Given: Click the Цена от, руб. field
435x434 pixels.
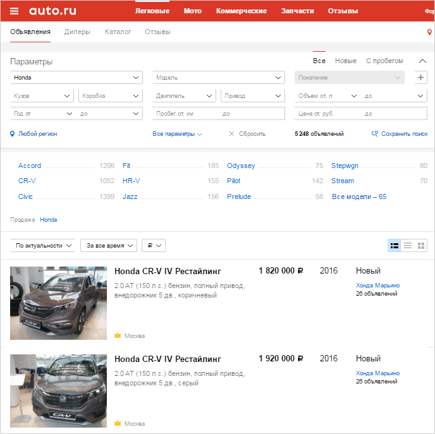Looking at the screenshot, I should [328, 113].
